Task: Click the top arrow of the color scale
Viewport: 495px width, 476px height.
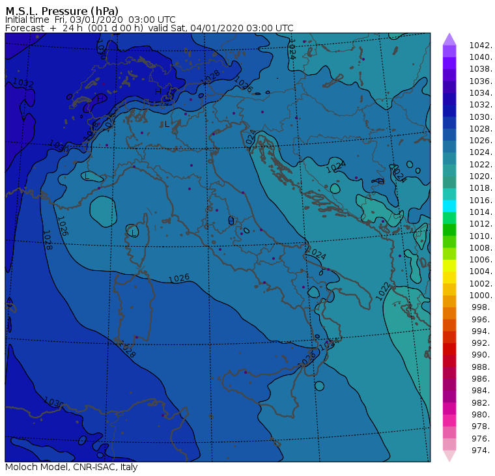Action: pos(449,39)
